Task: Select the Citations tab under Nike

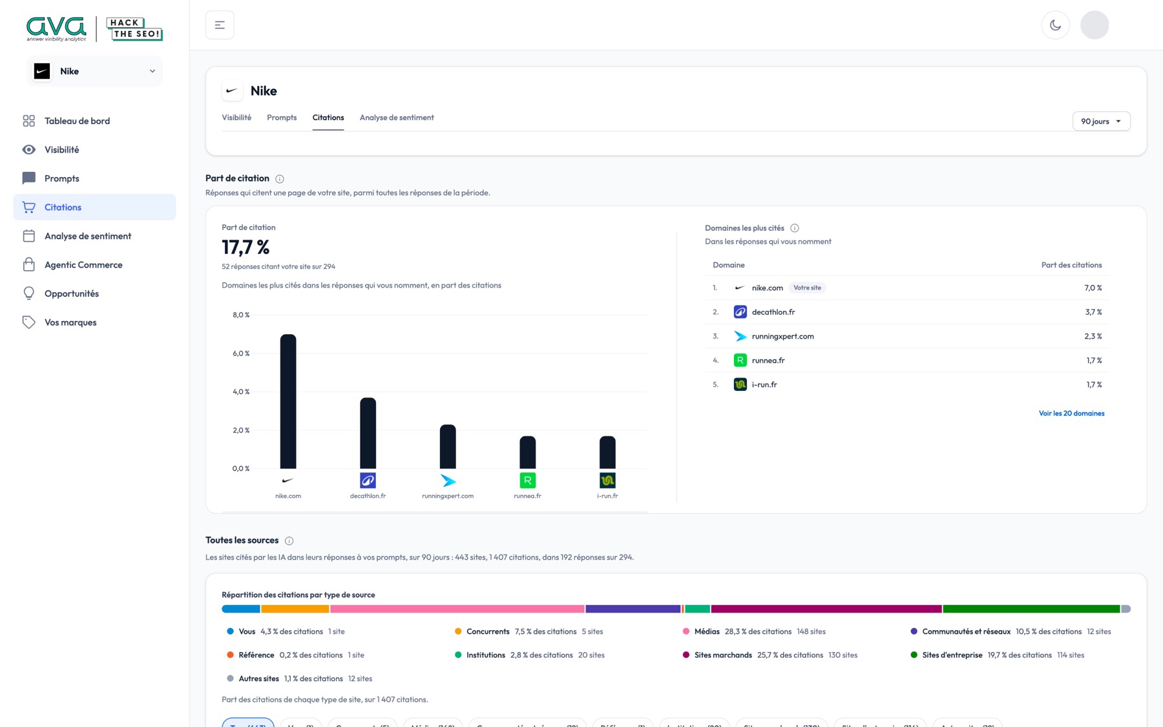Action: tap(328, 118)
